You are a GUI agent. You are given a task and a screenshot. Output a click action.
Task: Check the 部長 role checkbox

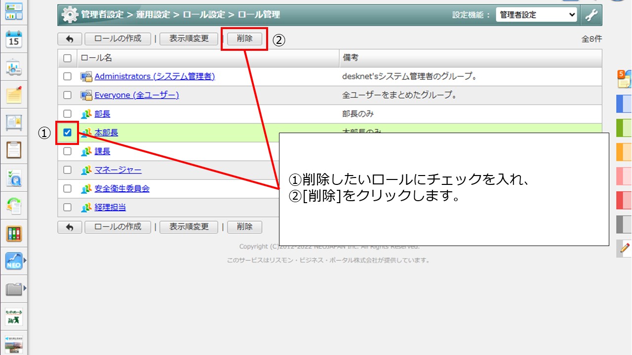68,114
